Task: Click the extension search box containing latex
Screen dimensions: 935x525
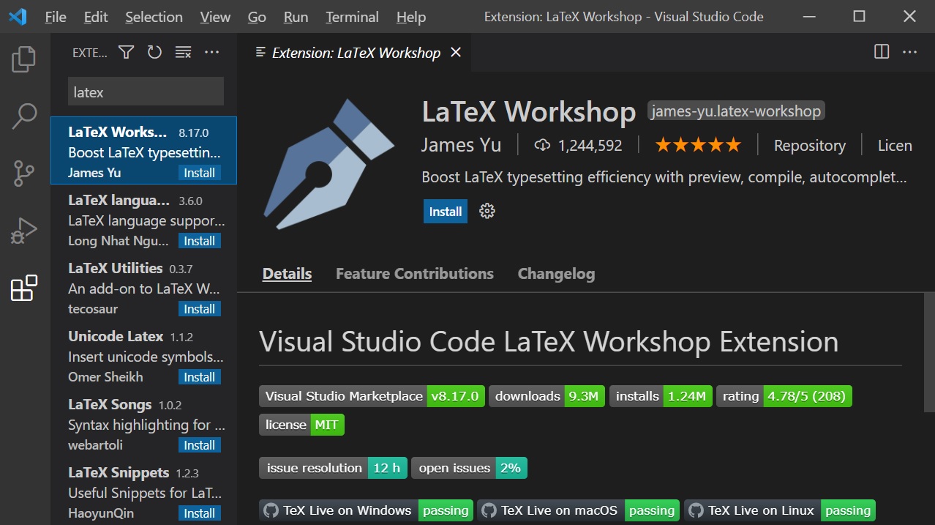Action: 146,92
